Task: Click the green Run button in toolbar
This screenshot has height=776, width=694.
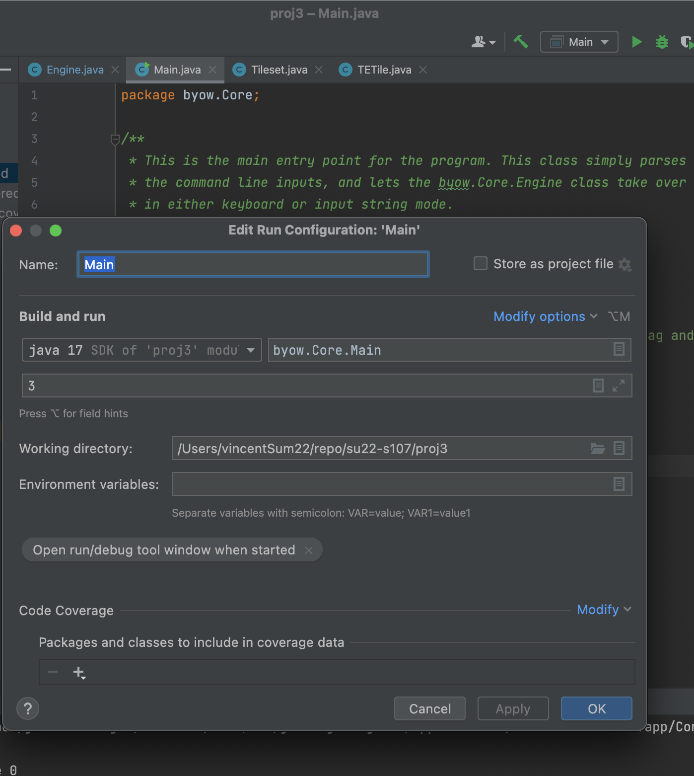Action: (x=636, y=42)
